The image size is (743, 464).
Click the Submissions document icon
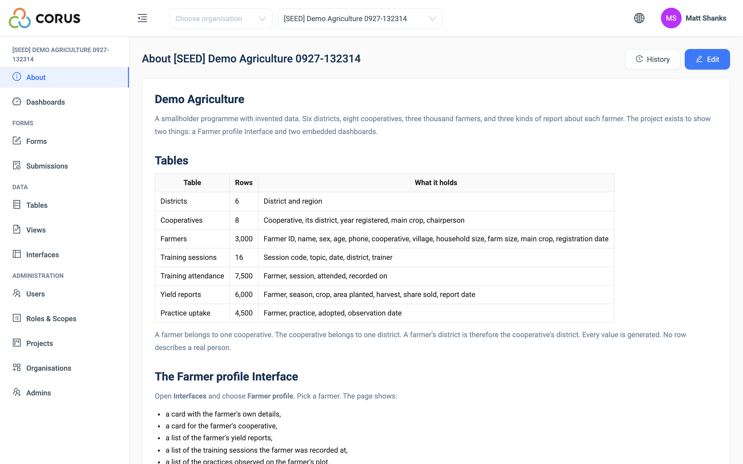coord(17,166)
